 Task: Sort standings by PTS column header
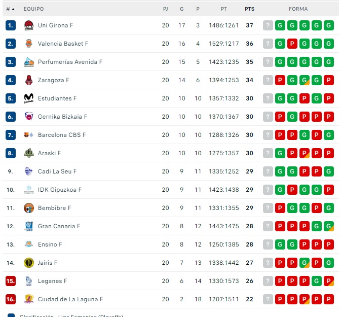coord(249,9)
